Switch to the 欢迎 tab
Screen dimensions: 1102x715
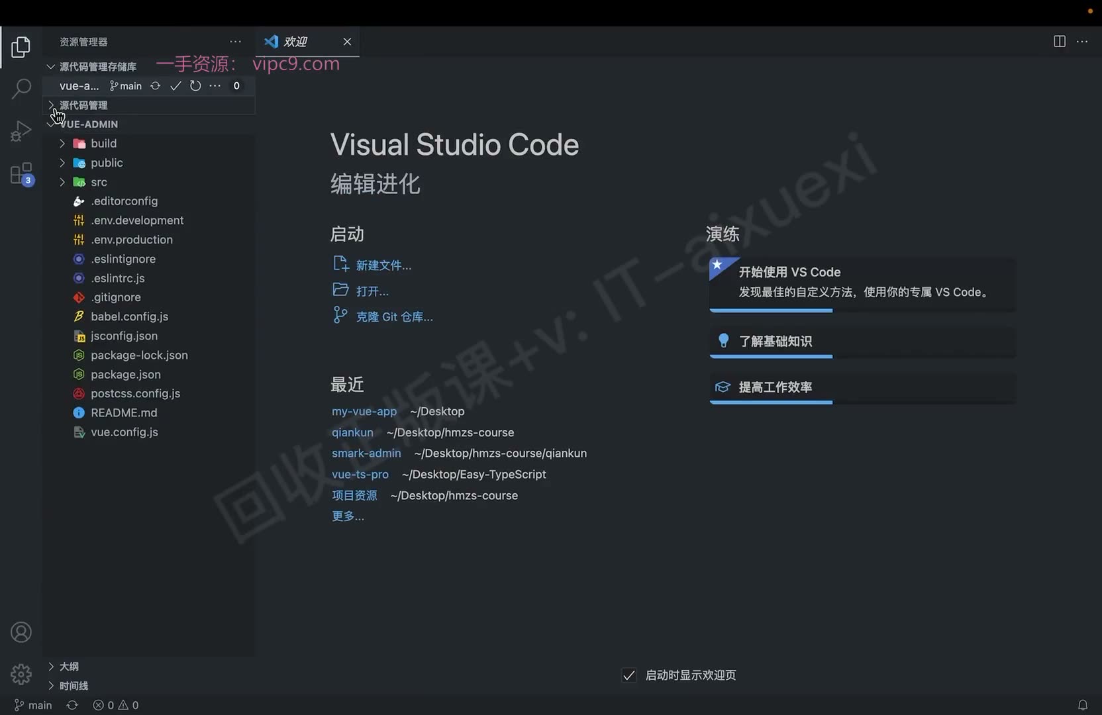[296, 42]
